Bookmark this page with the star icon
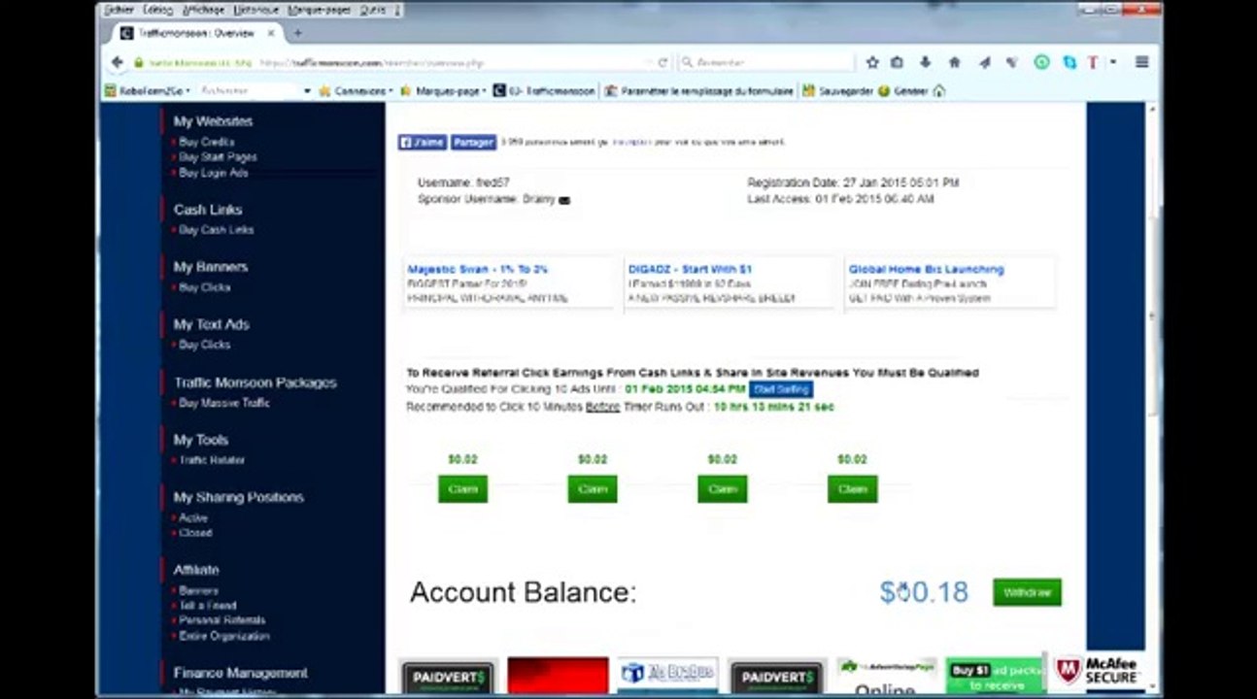This screenshot has height=699, width=1257. click(x=872, y=62)
